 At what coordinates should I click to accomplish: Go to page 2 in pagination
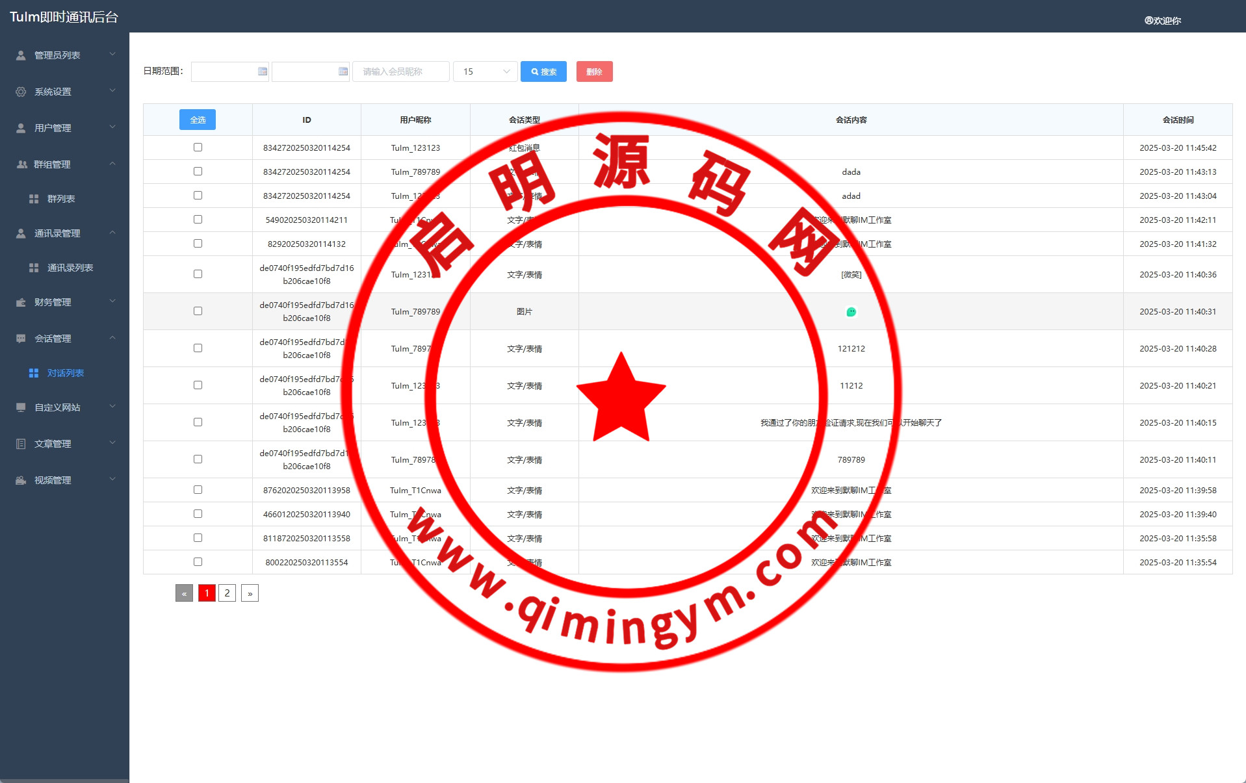click(227, 593)
